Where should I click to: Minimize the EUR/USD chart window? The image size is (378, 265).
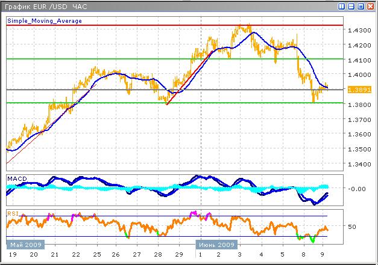pos(351,6)
